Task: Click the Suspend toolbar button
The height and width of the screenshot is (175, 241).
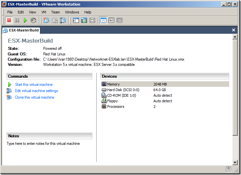Action: point(17,20)
